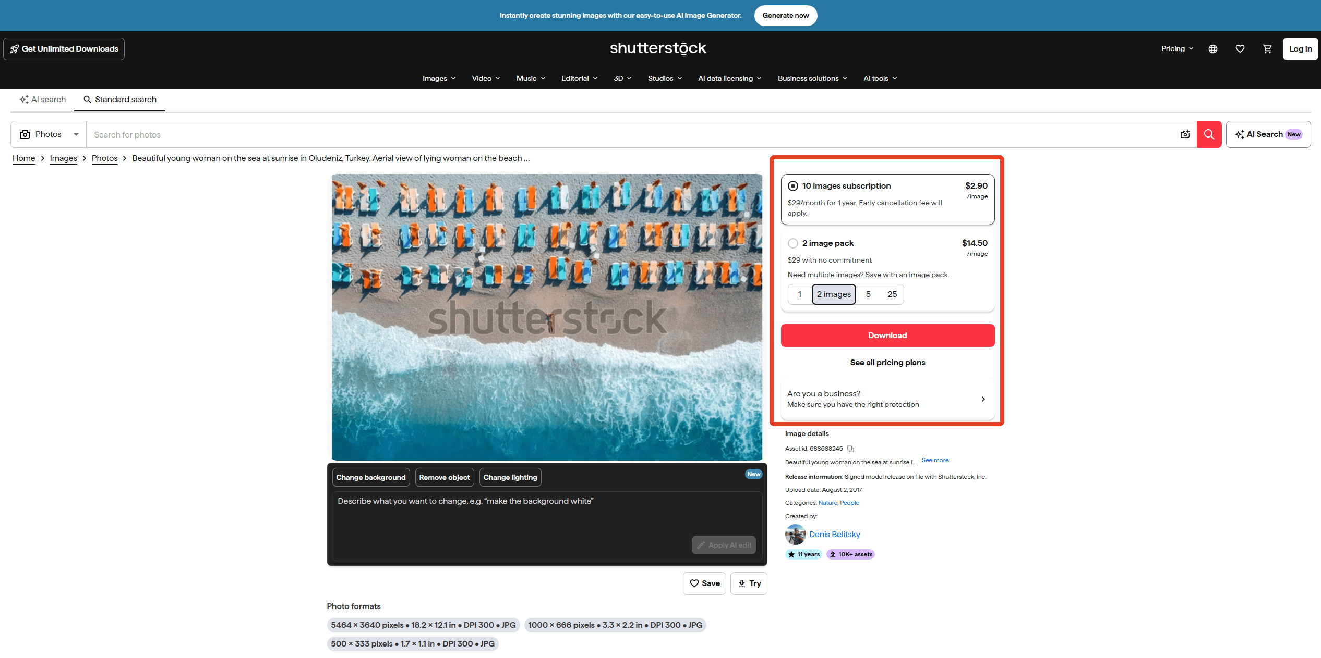Select the 2 image pack radio button
Screen dimensions: 1321x658
(793, 243)
